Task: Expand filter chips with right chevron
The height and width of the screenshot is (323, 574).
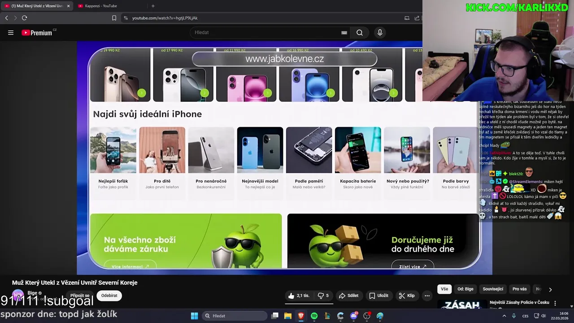Action: pyautogui.click(x=550, y=289)
